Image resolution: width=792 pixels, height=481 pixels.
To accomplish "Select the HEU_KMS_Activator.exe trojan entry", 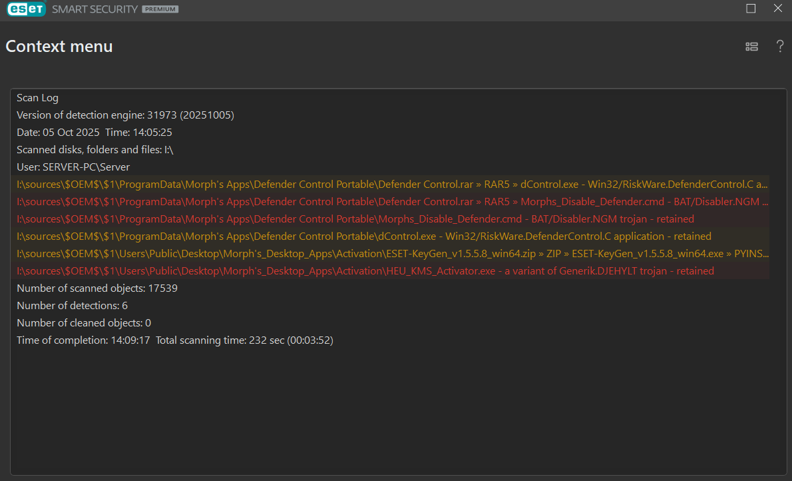I will (365, 270).
